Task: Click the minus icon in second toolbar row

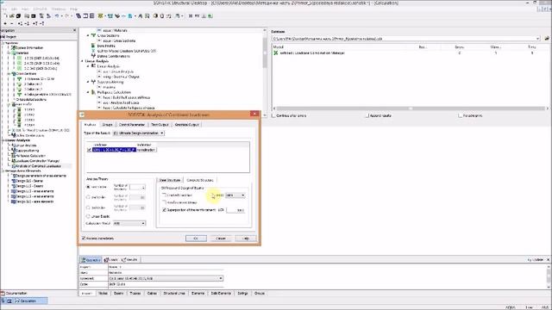Action: click(x=11, y=23)
